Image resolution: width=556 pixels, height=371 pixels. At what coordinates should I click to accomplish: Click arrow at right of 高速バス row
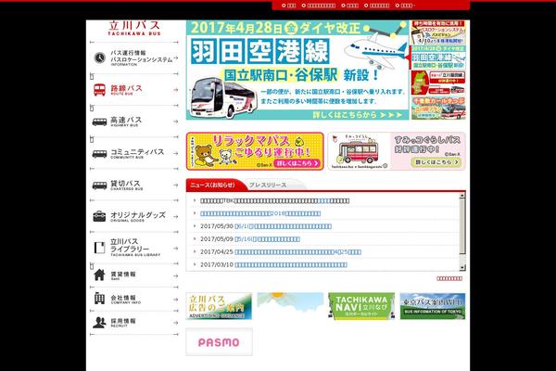click(175, 122)
